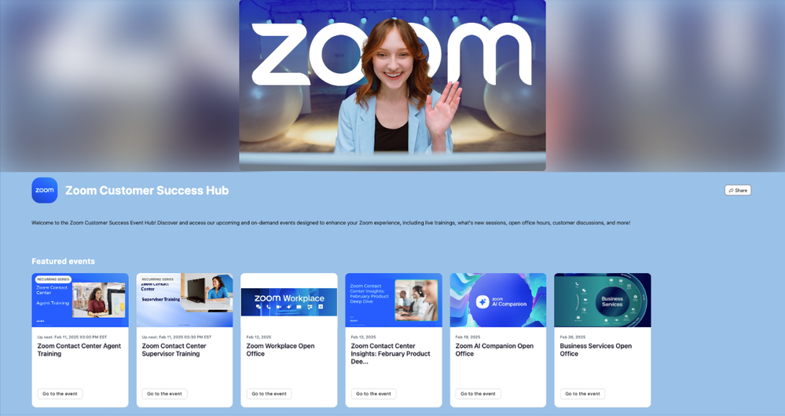Click the Zoom AI Companion Open Office title
785x416 pixels.
[x=494, y=349]
